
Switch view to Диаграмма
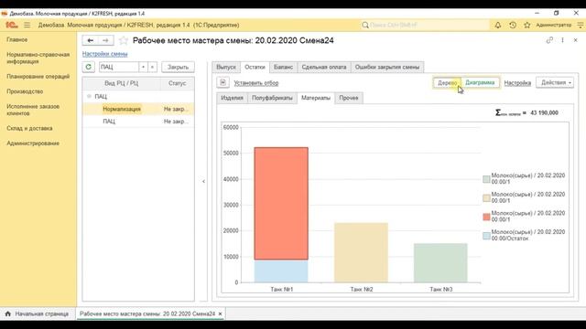coord(480,82)
